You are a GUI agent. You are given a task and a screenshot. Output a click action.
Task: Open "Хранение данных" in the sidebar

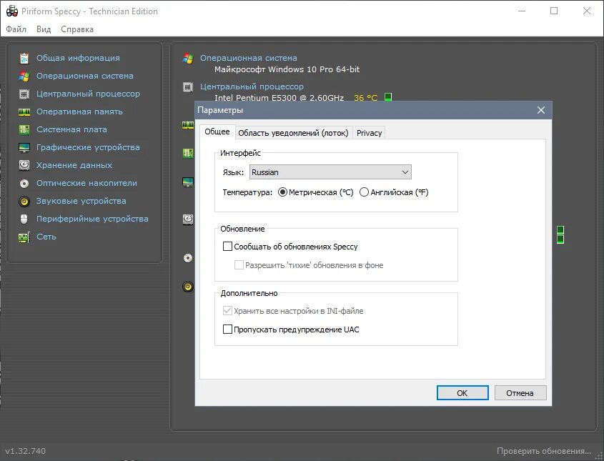pos(74,165)
